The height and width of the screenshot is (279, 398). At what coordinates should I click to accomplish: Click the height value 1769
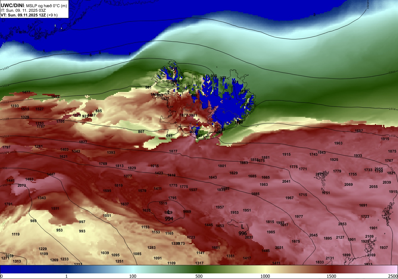pos(103,164)
